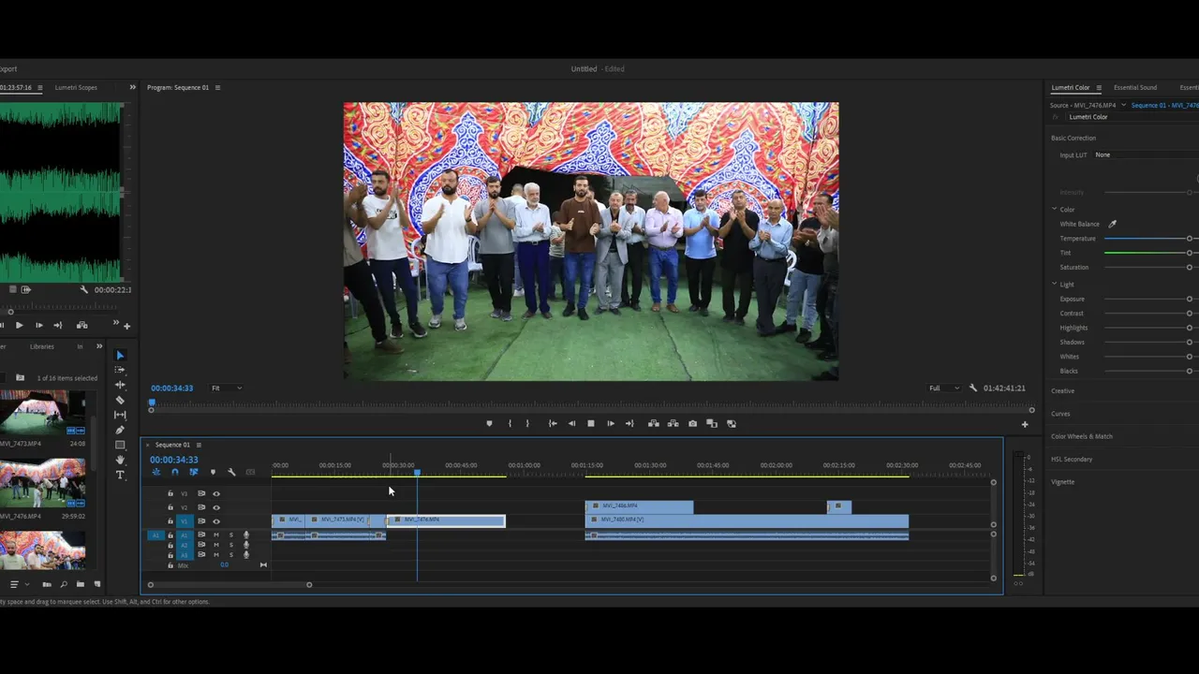This screenshot has height=674, width=1199.
Task: Toggle timeline snapping magnet
Action: click(174, 473)
